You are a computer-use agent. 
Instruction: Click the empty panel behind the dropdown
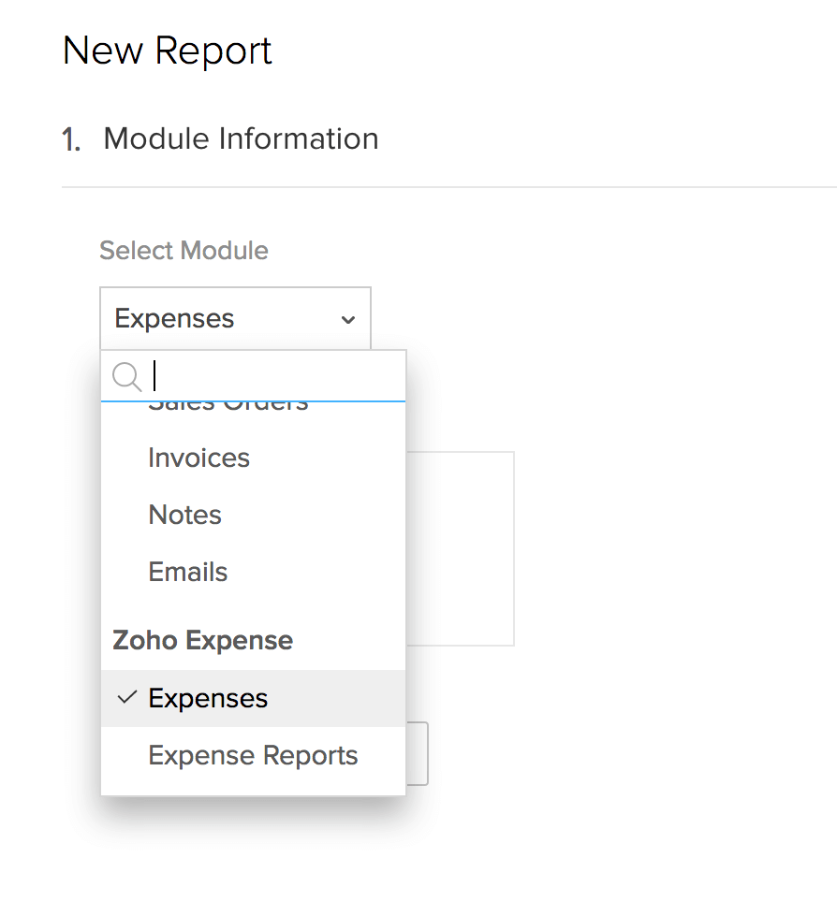[468, 547]
